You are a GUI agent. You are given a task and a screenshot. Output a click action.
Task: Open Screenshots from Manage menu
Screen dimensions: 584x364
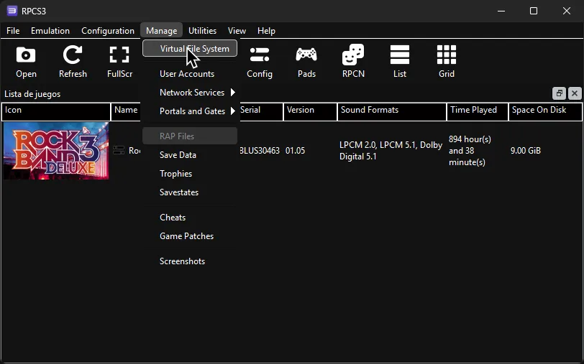tap(190, 261)
